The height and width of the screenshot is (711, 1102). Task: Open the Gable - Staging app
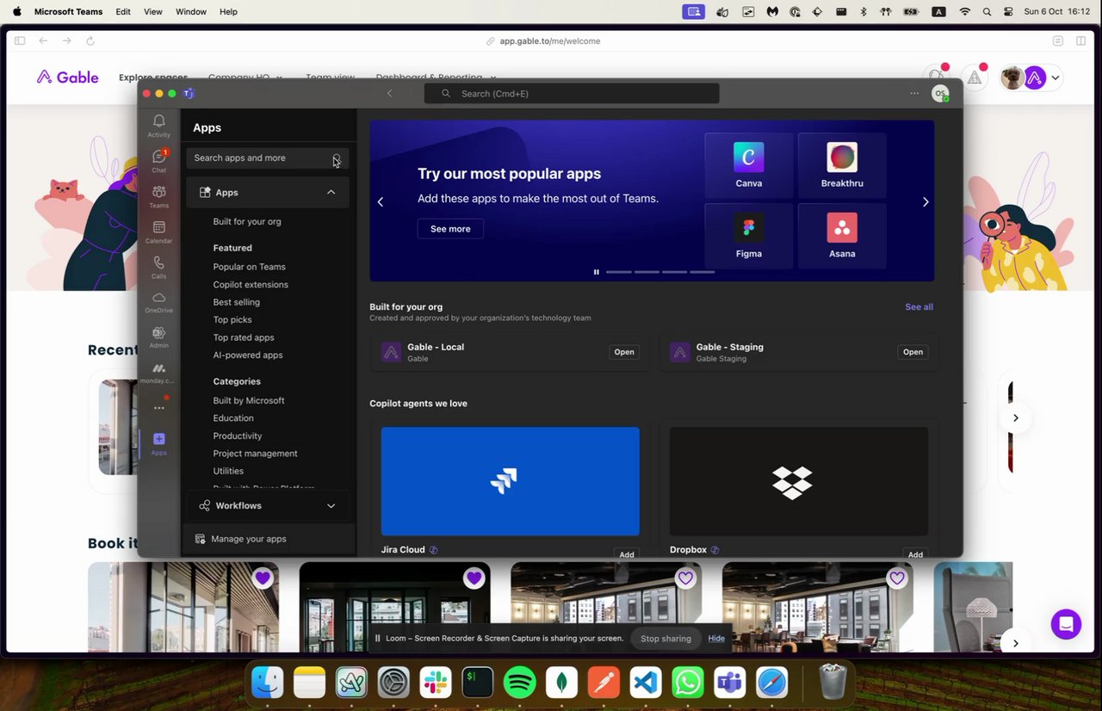913,352
